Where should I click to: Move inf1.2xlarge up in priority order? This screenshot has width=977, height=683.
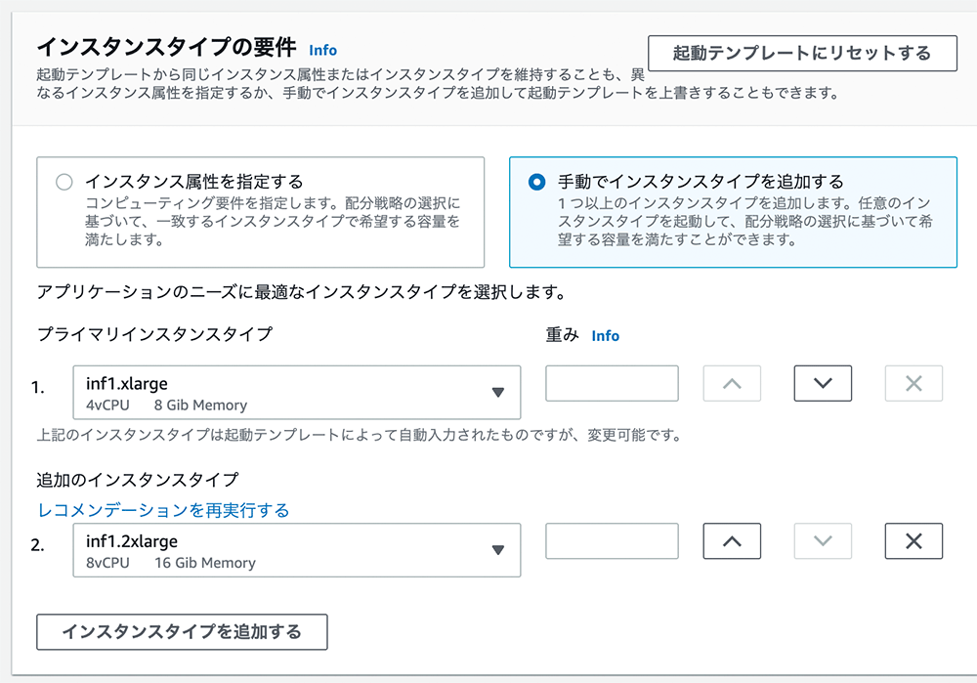click(732, 541)
